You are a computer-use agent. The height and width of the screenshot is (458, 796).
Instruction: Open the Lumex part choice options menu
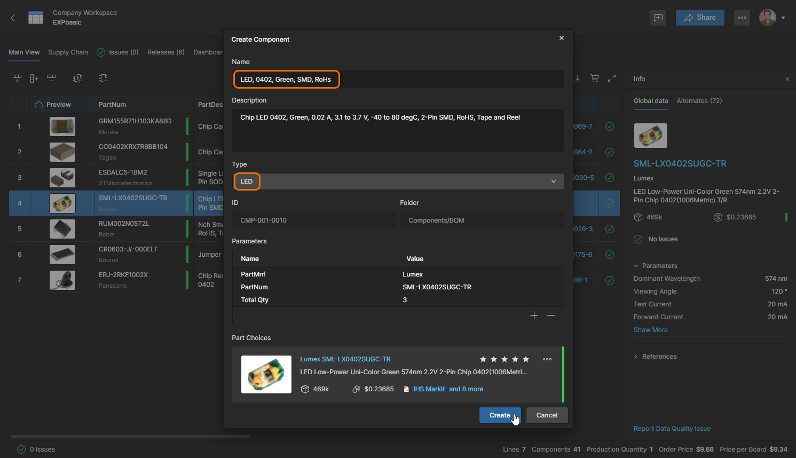[x=547, y=359]
